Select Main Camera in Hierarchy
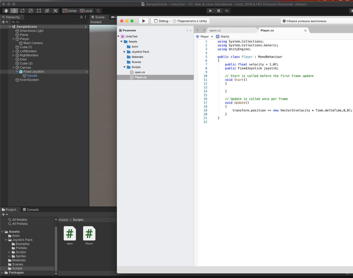Viewport: 353px width, 278px height. (33, 43)
